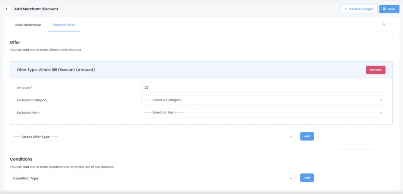Click the chevron arrow on Excluded Item
Image resolution: width=403 pixels, height=194 pixels.
pyautogui.click(x=381, y=113)
